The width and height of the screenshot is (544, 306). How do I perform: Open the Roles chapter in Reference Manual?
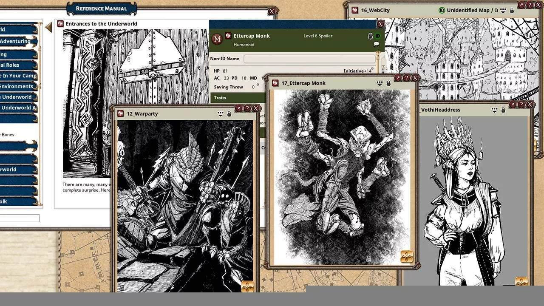pyautogui.click(x=18, y=65)
